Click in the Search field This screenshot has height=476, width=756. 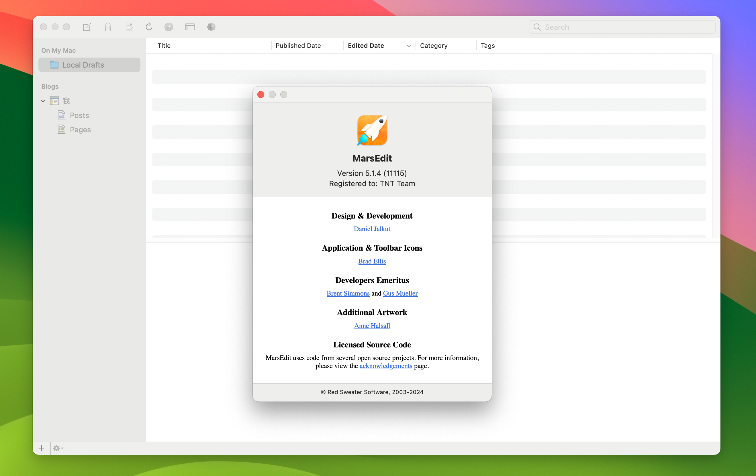[x=622, y=27]
